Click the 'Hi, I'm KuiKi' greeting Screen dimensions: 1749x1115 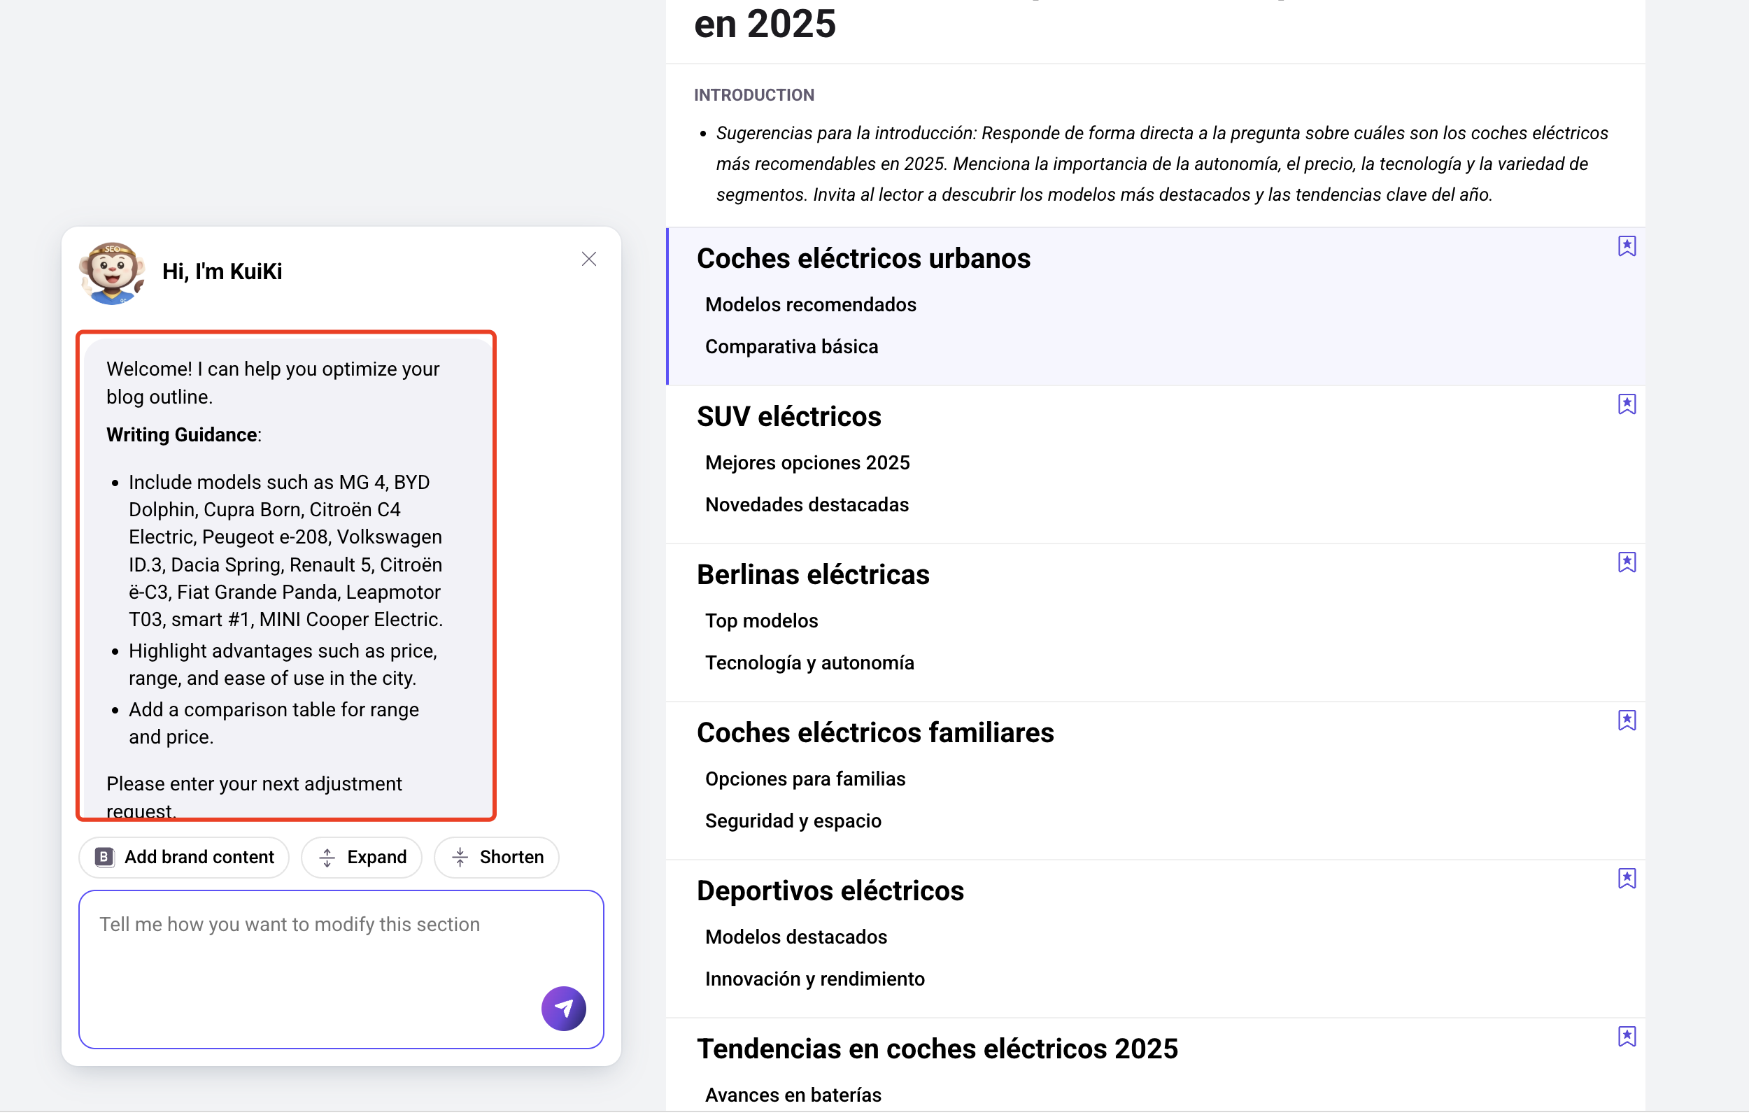pos(222,271)
